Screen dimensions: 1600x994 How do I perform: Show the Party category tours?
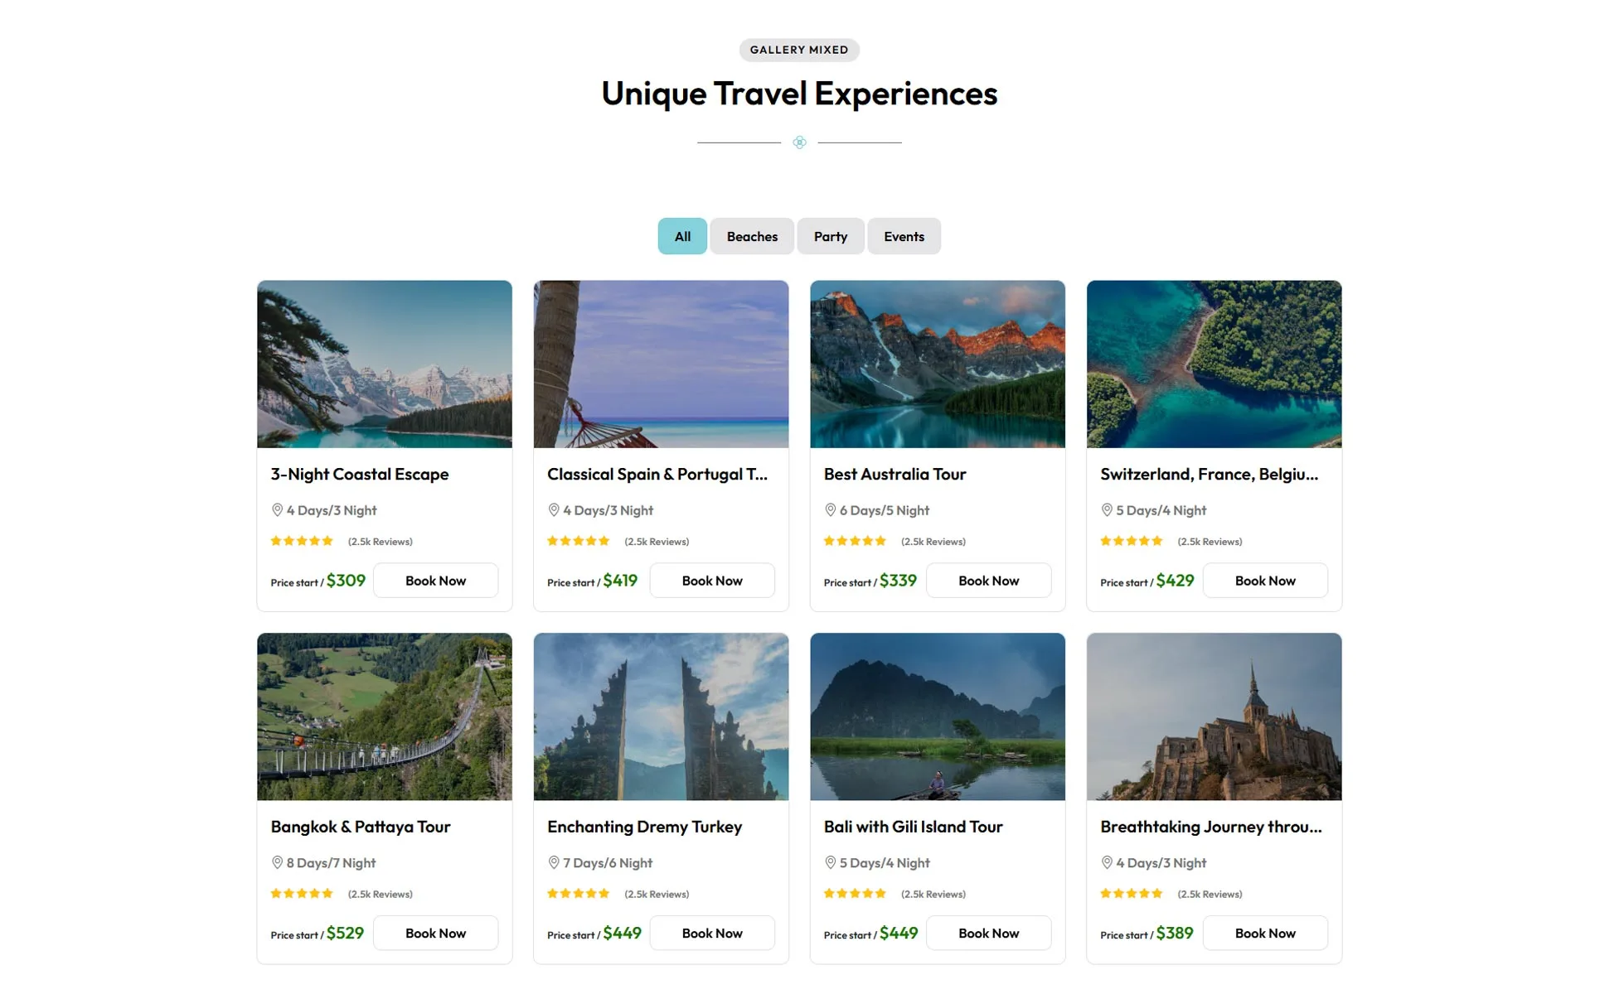pyautogui.click(x=830, y=236)
